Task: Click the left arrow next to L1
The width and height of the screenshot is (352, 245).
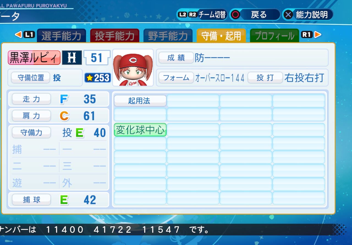Action: (18, 35)
